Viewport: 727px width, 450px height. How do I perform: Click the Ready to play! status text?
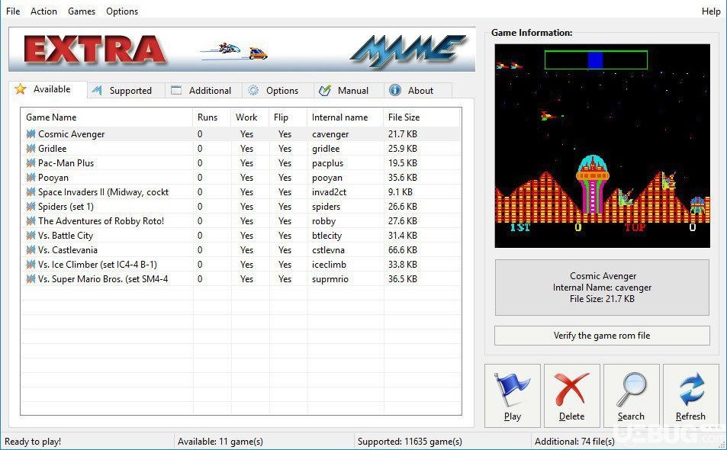pyautogui.click(x=33, y=441)
